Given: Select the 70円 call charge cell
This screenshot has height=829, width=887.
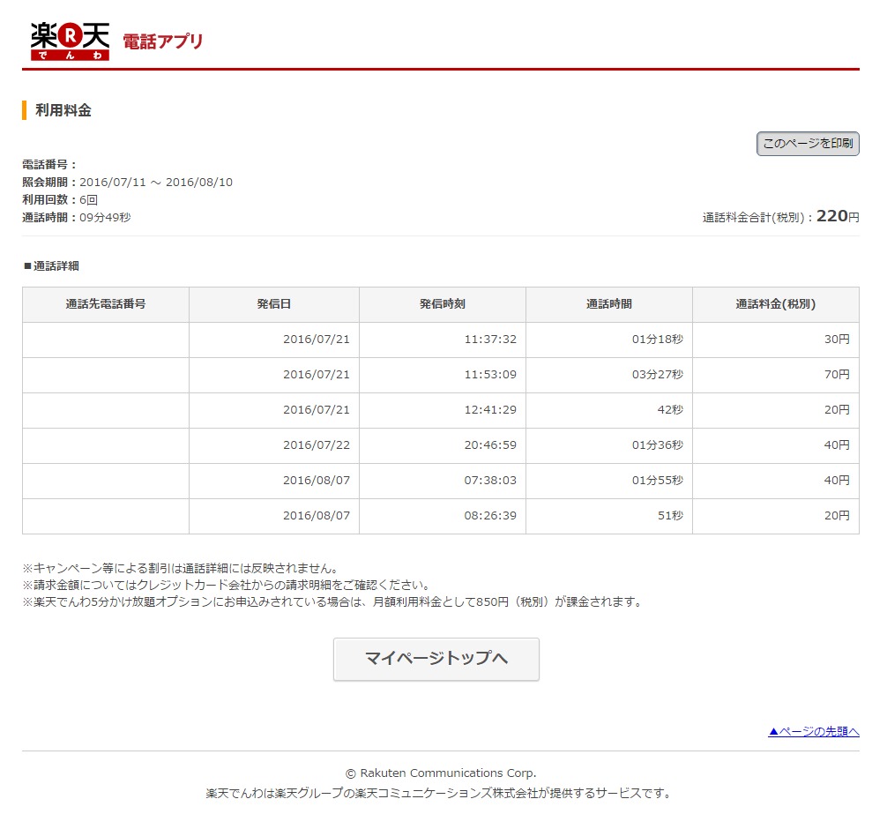Looking at the screenshot, I should pos(837,375).
